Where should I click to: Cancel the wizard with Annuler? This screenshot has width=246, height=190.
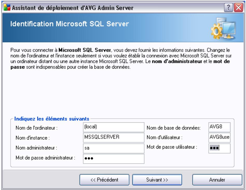pyautogui.click(x=217, y=180)
